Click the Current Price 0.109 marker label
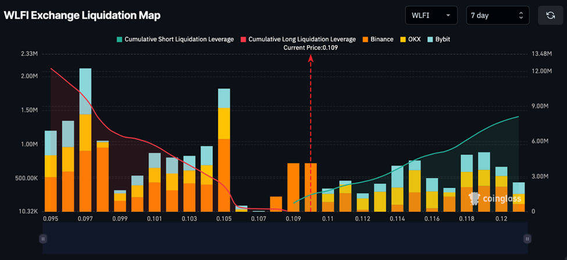567x260 pixels. 310,48
